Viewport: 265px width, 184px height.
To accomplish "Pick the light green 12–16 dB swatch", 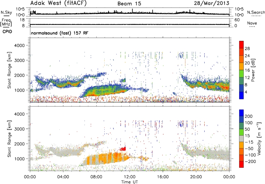I will pos(241,74).
